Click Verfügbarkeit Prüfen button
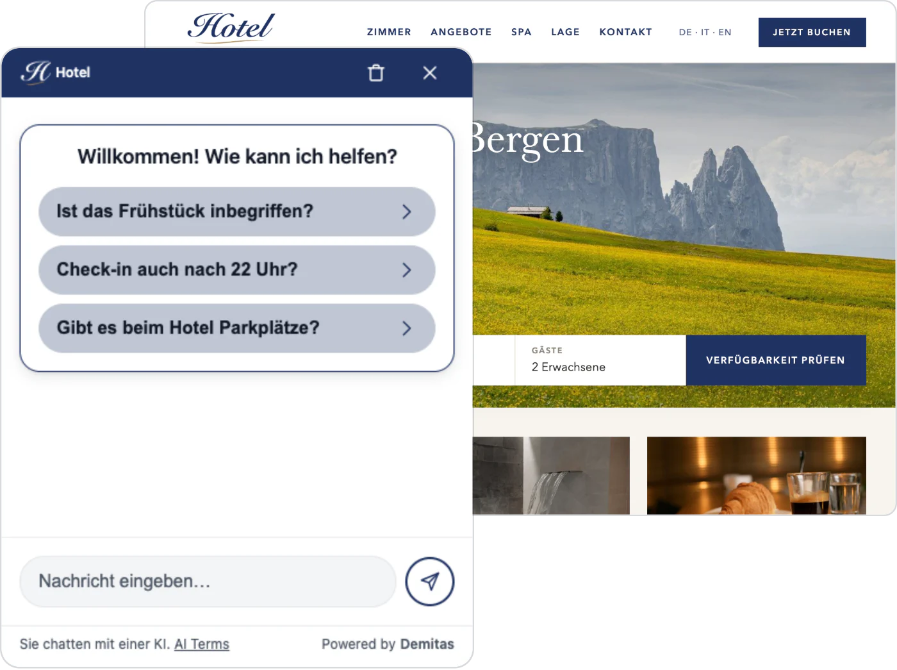 click(776, 360)
